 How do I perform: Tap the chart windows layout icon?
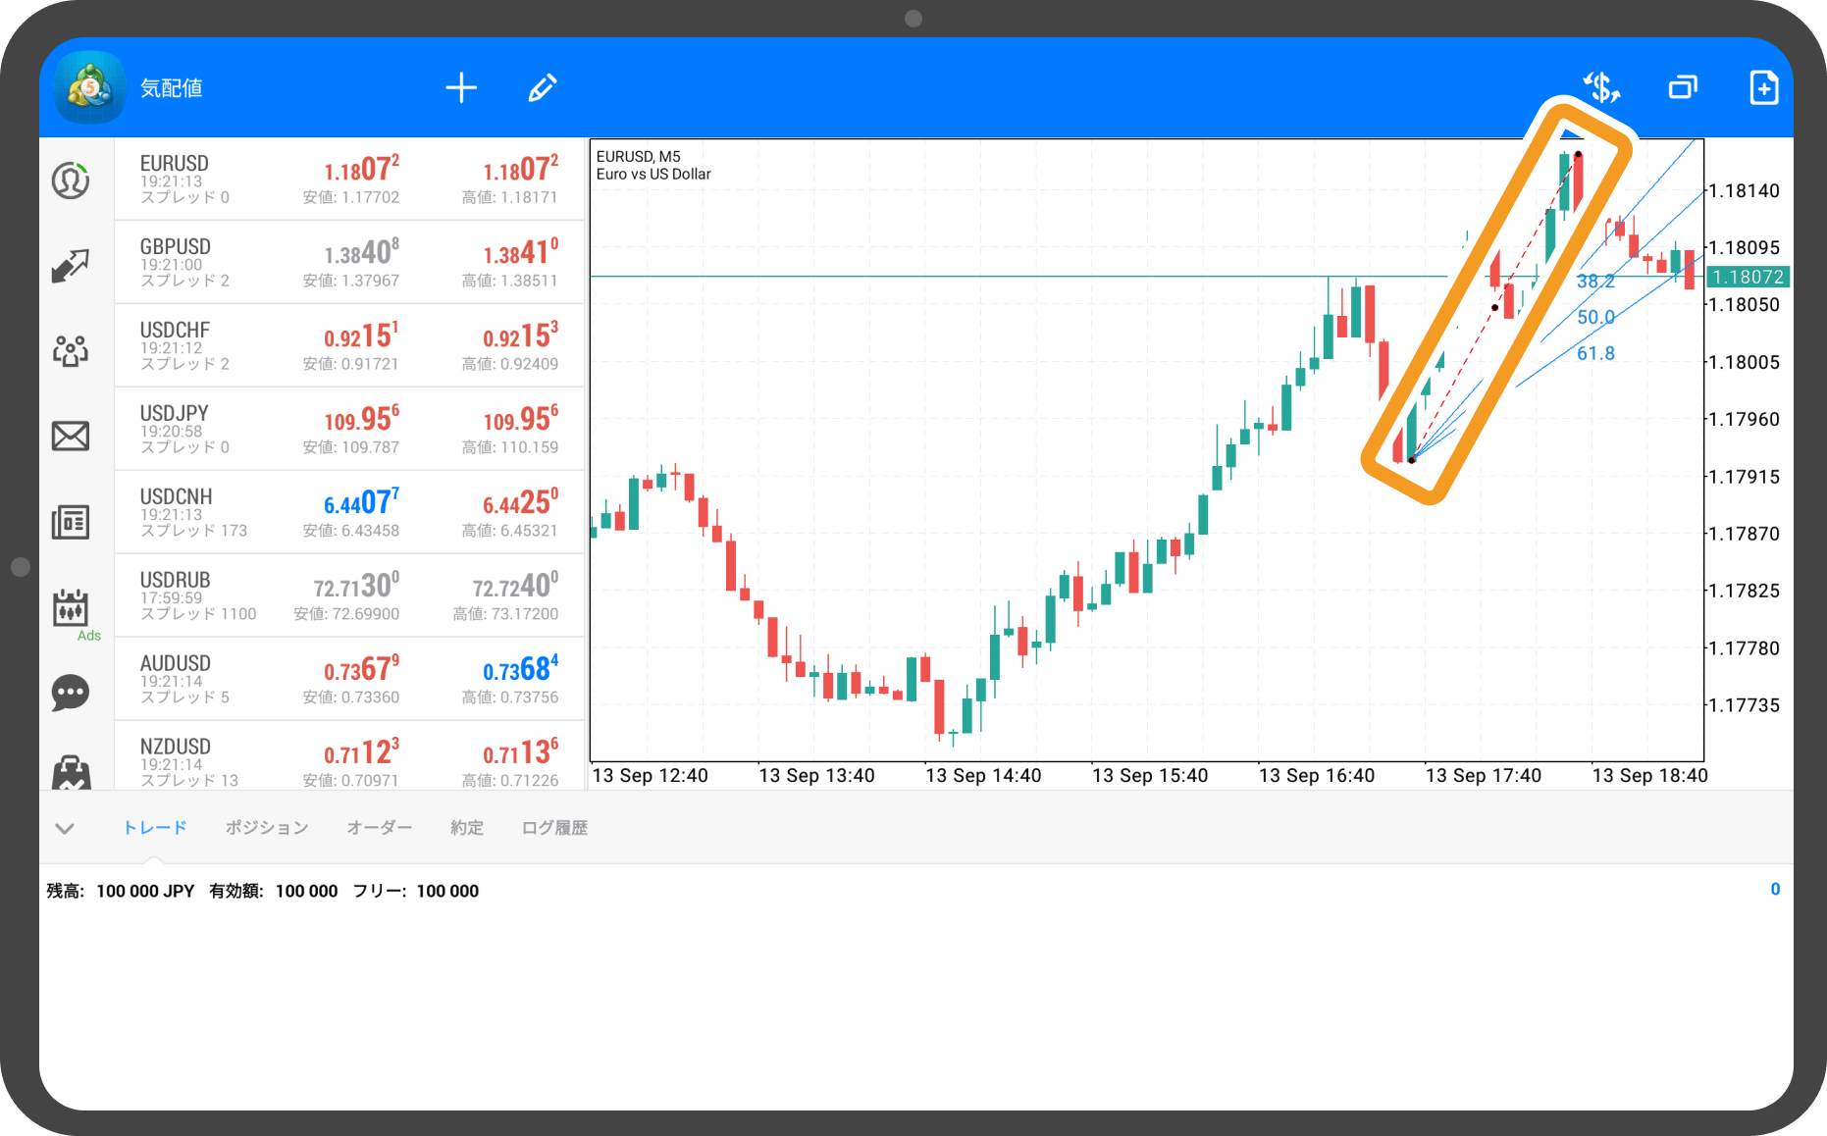point(1683,88)
